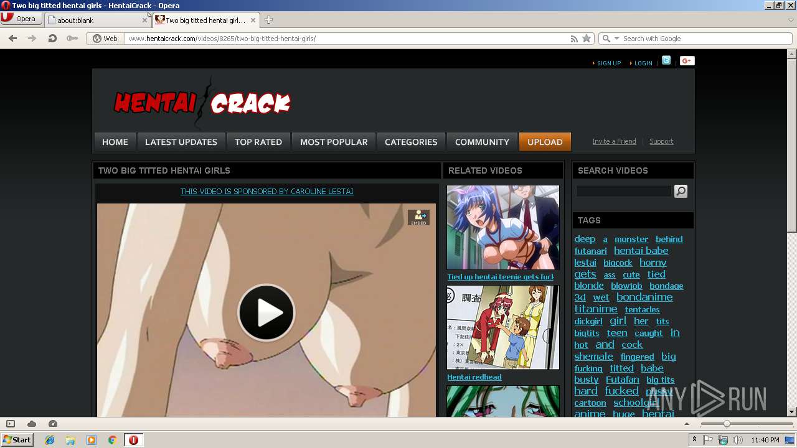Viewport: 797px width, 448px height.
Task: Open the search engine dropdown arrow
Action: tap(617, 39)
